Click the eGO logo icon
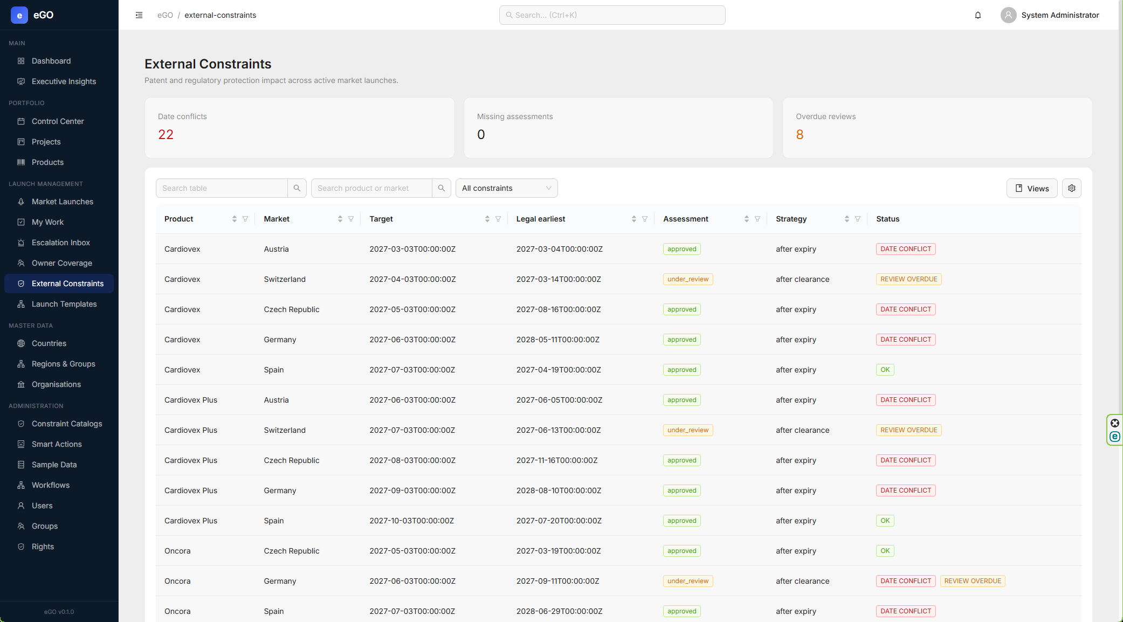The height and width of the screenshot is (622, 1123). (19, 15)
